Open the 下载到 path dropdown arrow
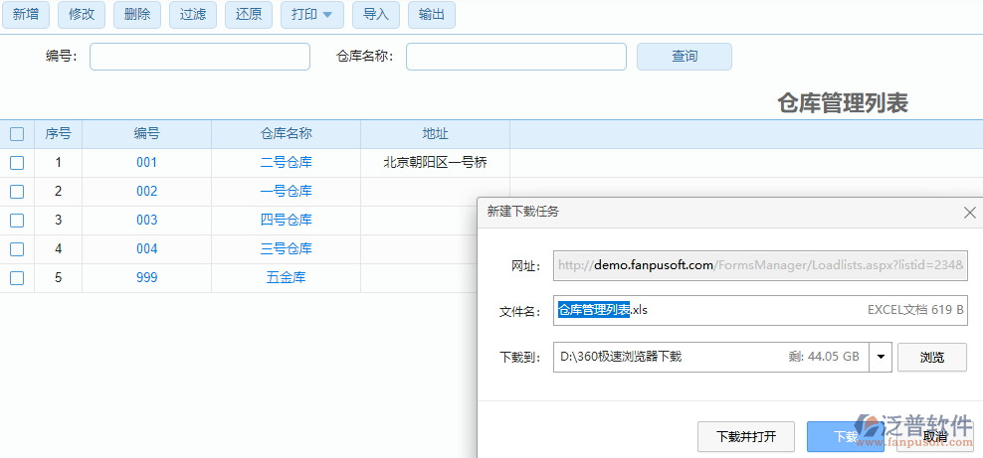Screen dimensions: 983x458 pyautogui.click(x=881, y=357)
